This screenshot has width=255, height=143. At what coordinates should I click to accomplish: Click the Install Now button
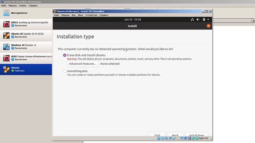coord(196,134)
